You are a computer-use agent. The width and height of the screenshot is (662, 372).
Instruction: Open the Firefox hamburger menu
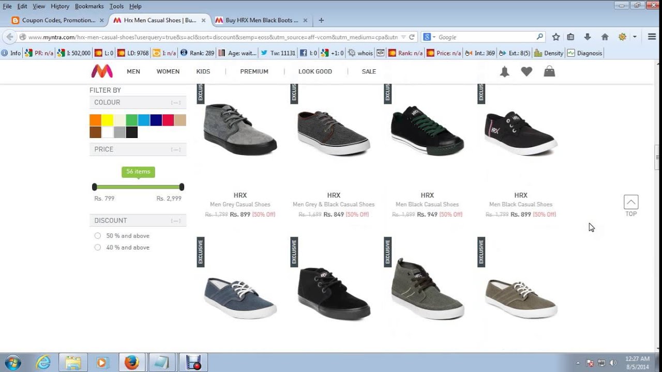652,37
